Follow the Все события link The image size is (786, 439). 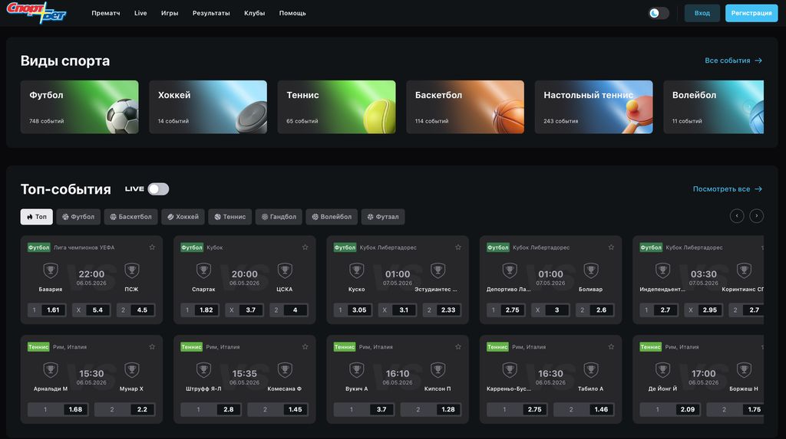(733, 61)
